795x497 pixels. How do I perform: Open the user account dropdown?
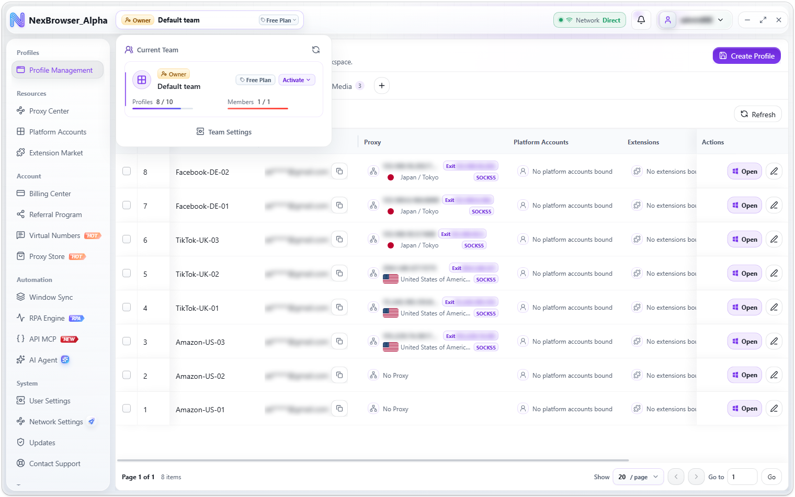(694, 20)
